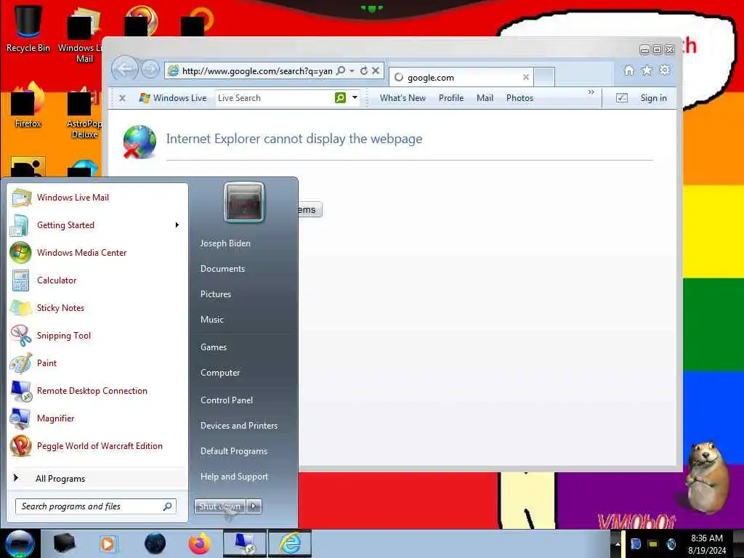The width and height of the screenshot is (744, 558).
Task: Open a new tab in Internet Explorer
Action: [x=544, y=77]
